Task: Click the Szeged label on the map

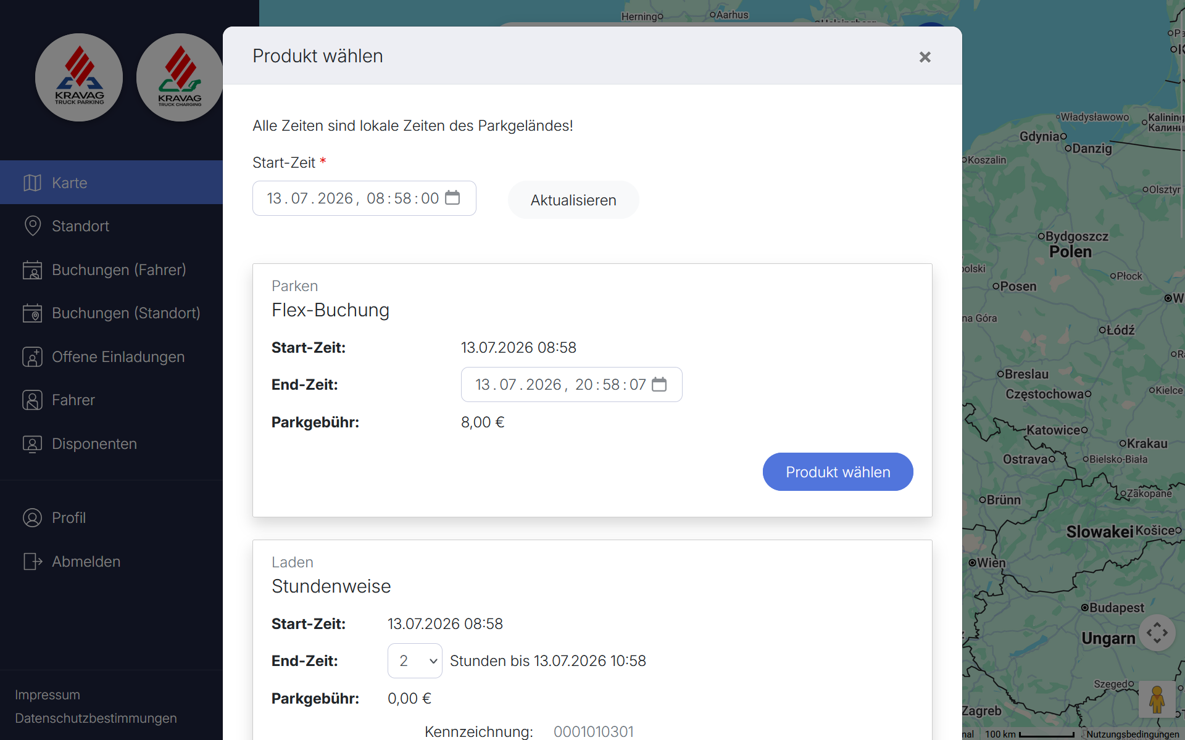Action: pos(1110,683)
